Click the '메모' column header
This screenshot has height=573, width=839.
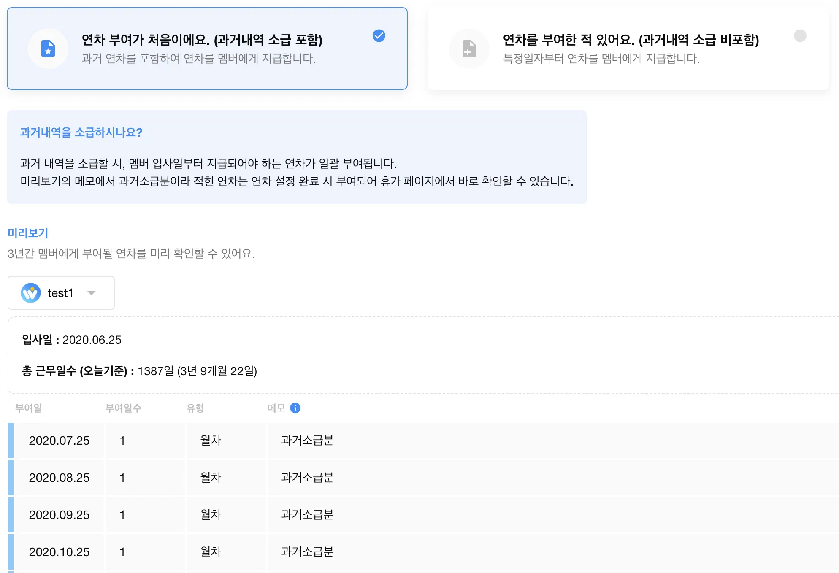276,408
